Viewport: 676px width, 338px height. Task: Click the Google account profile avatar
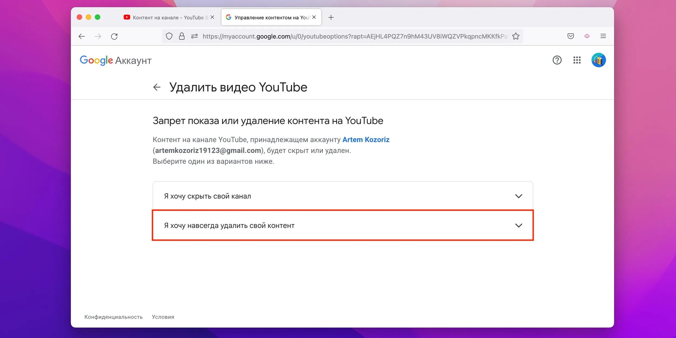point(598,60)
